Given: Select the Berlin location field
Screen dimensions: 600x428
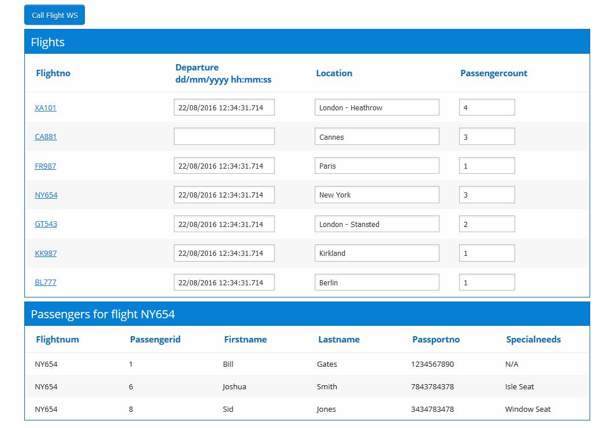Looking at the screenshot, I should (x=377, y=282).
